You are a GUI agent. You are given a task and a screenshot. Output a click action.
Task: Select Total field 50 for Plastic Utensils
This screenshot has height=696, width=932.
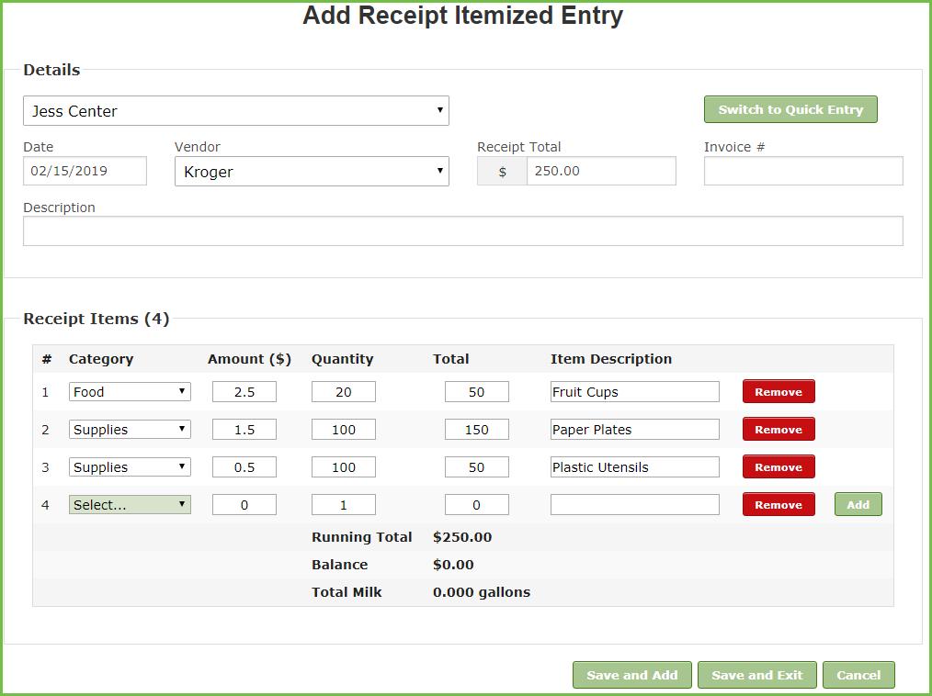tap(477, 467)
